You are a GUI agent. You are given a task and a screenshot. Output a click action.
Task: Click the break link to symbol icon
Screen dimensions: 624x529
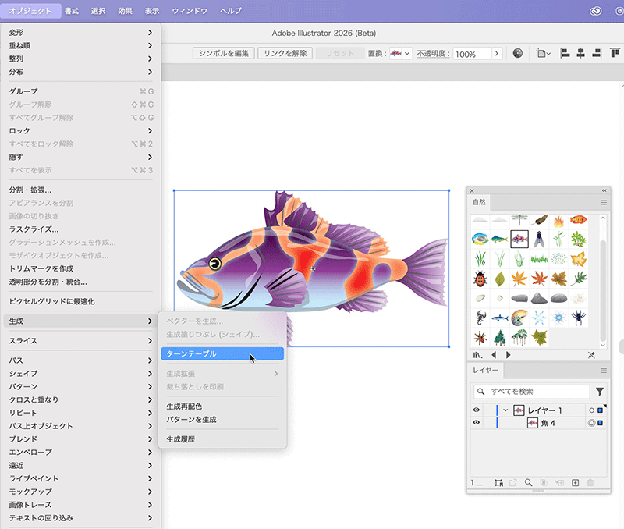point(590,354)
